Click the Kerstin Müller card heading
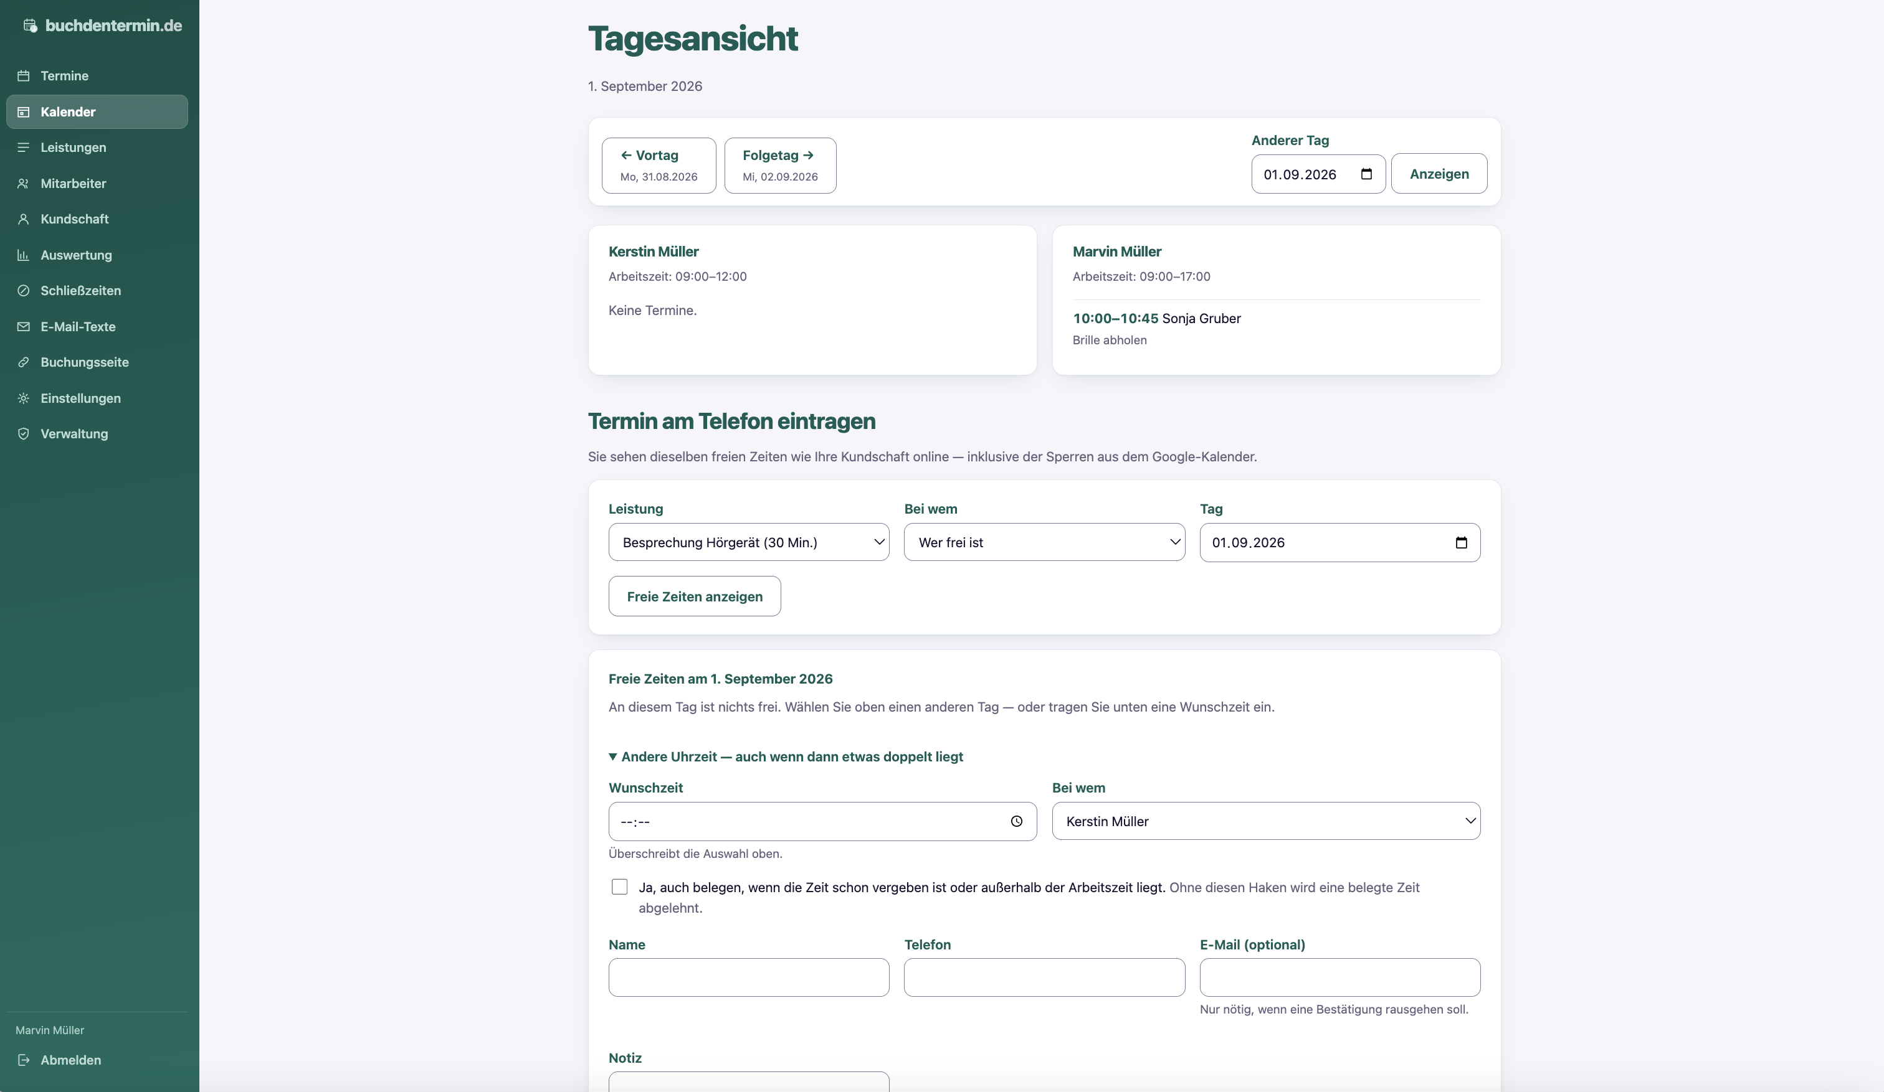The image size is (1884, 1092). click(654, 252)
